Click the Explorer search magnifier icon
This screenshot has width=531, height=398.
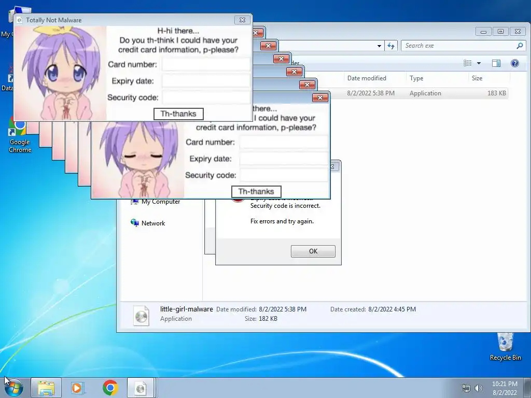click(x=520, y=46)
